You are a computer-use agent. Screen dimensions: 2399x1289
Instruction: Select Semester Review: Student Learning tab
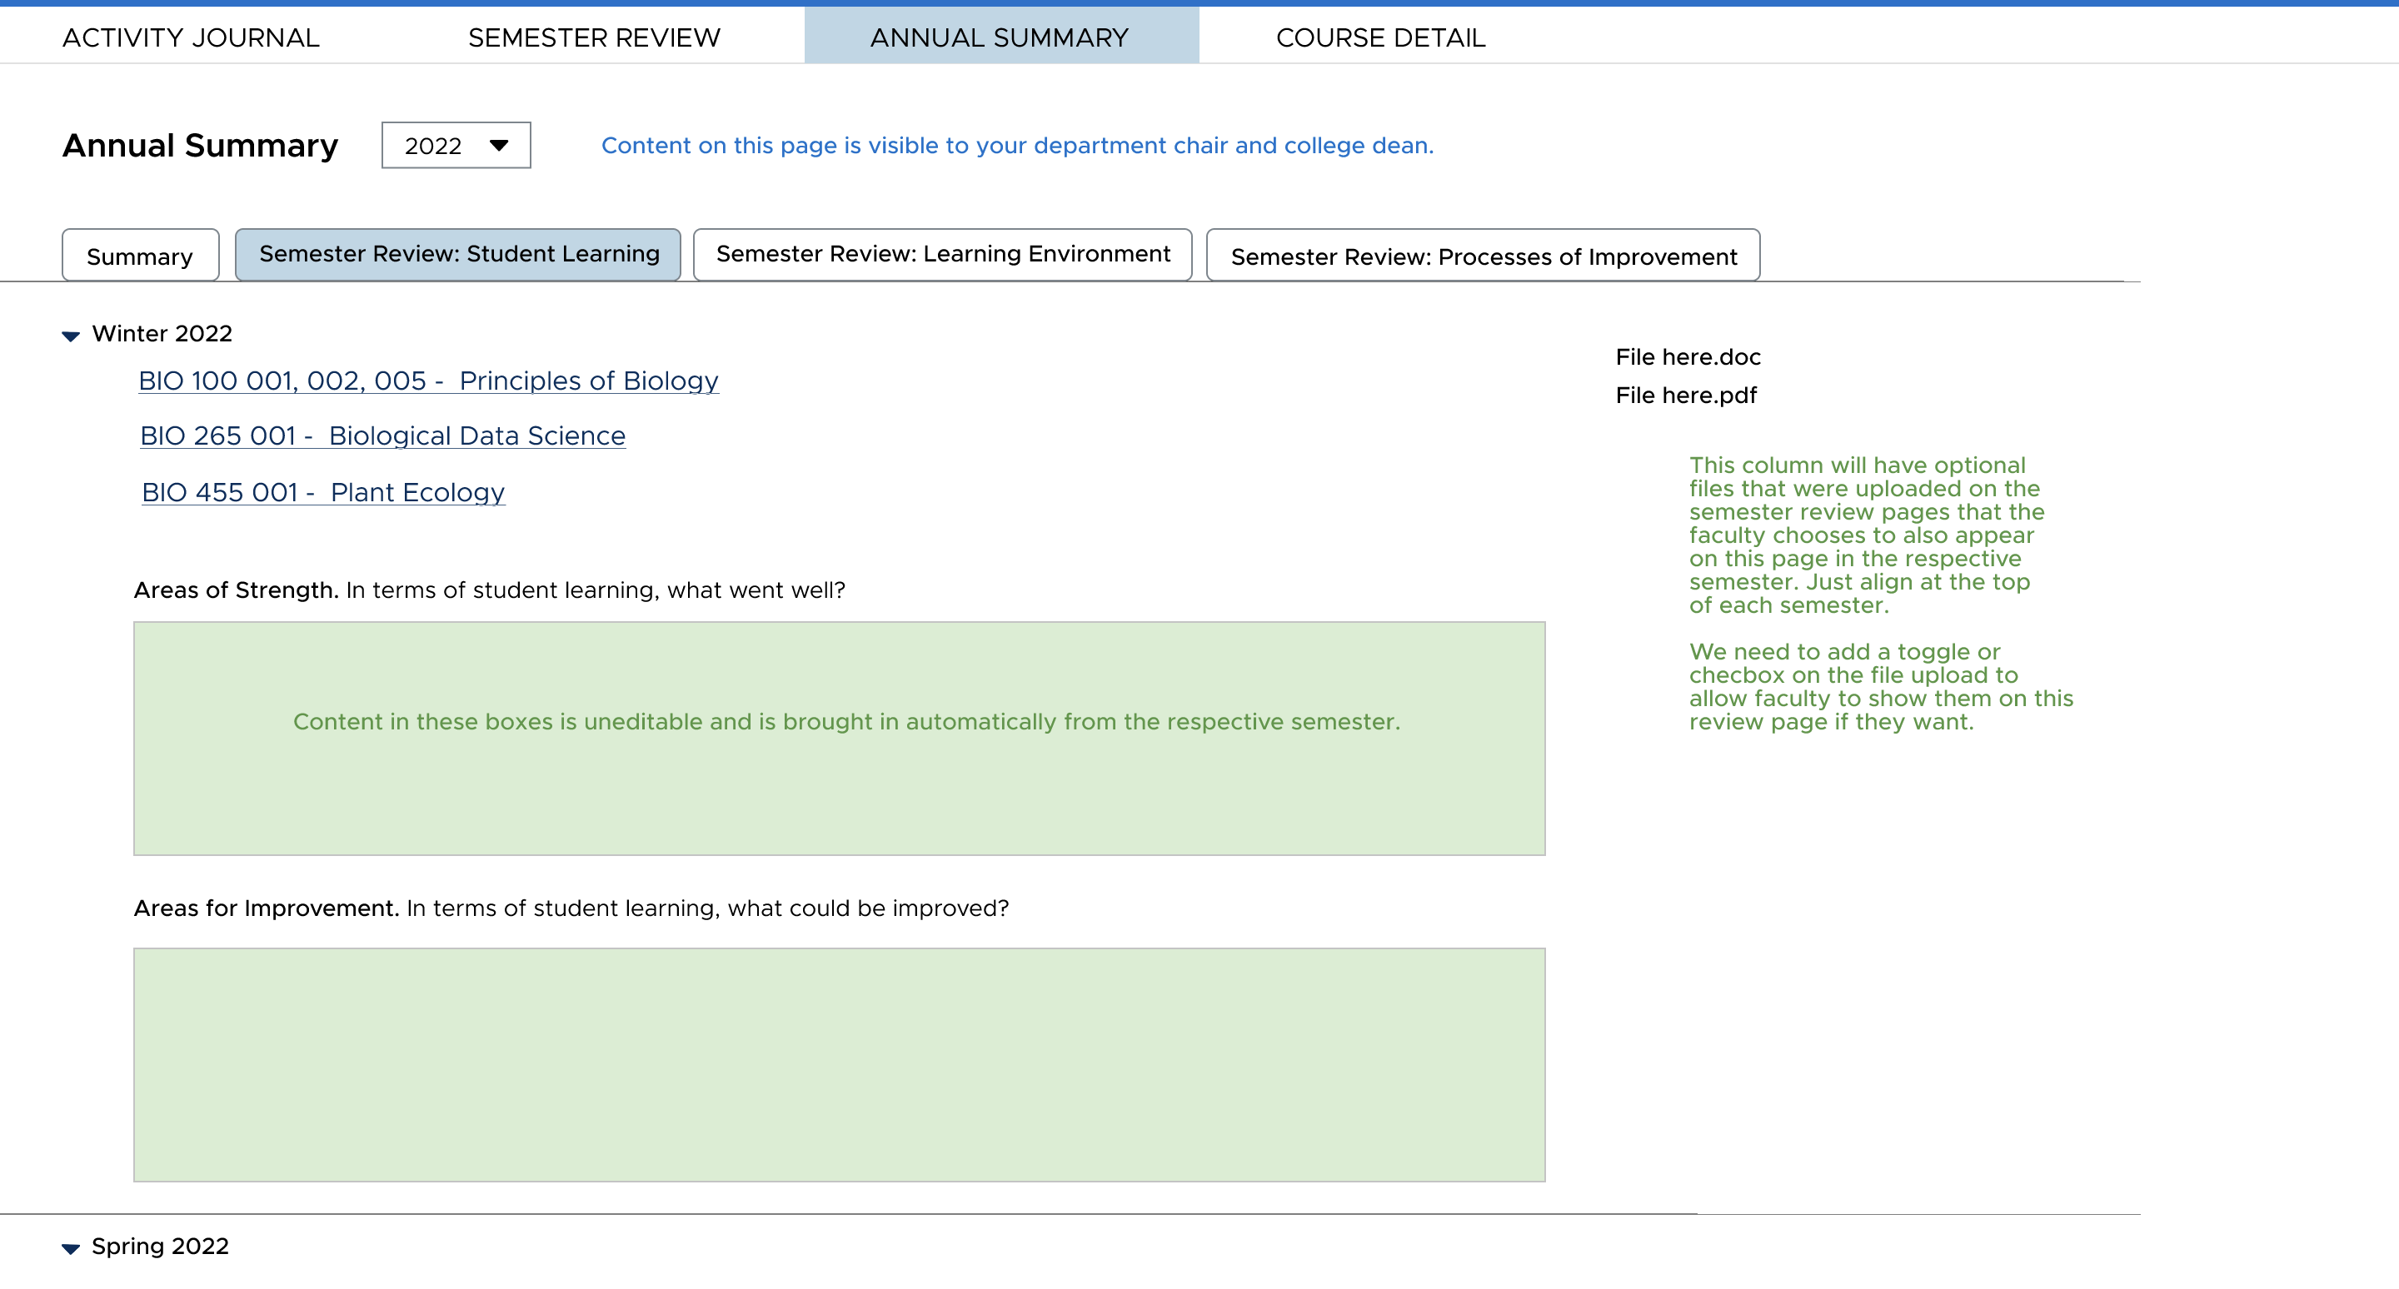(458, 254)
